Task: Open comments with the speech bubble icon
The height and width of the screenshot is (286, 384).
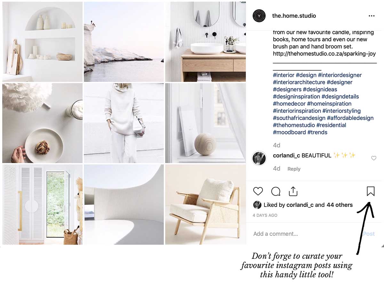Action: pos(276,191)
